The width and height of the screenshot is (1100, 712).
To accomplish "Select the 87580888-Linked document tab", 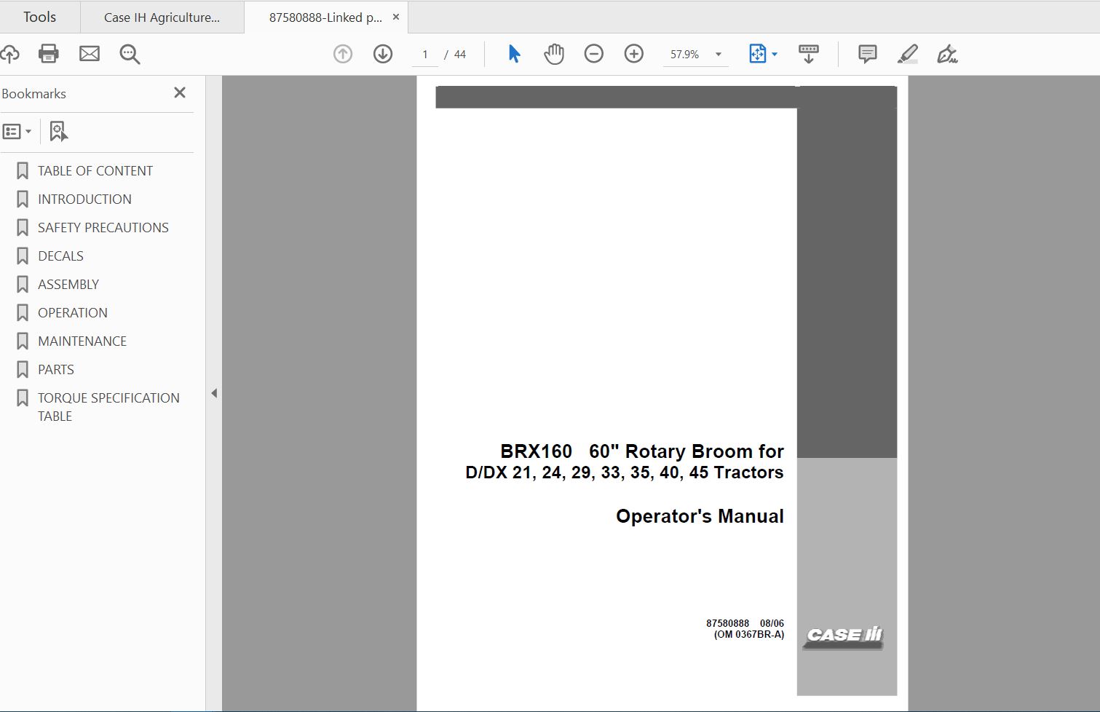I will (x=325, y=17).
